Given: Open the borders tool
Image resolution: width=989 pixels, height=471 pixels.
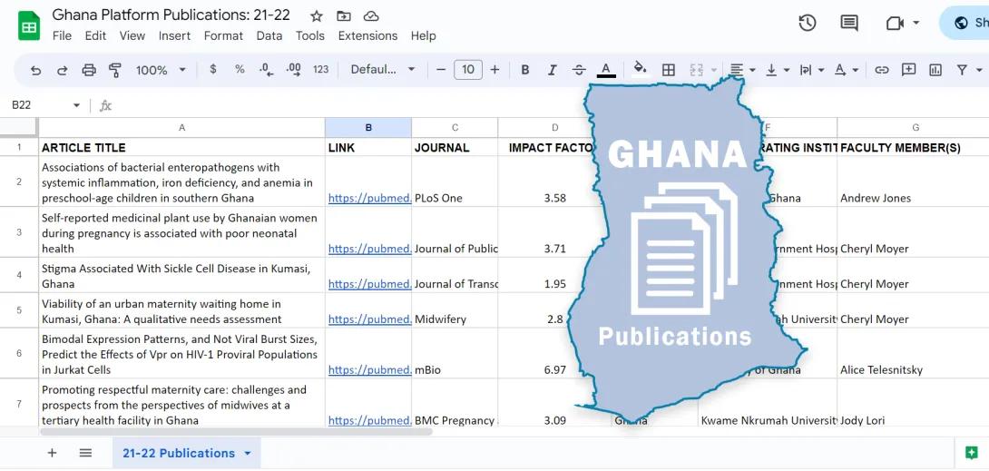Looking at the screenshot, I should (x=669, y=70).
